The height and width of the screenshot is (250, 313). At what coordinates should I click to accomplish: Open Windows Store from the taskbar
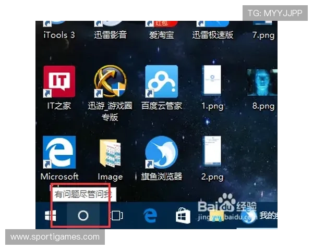coord(183,216)
